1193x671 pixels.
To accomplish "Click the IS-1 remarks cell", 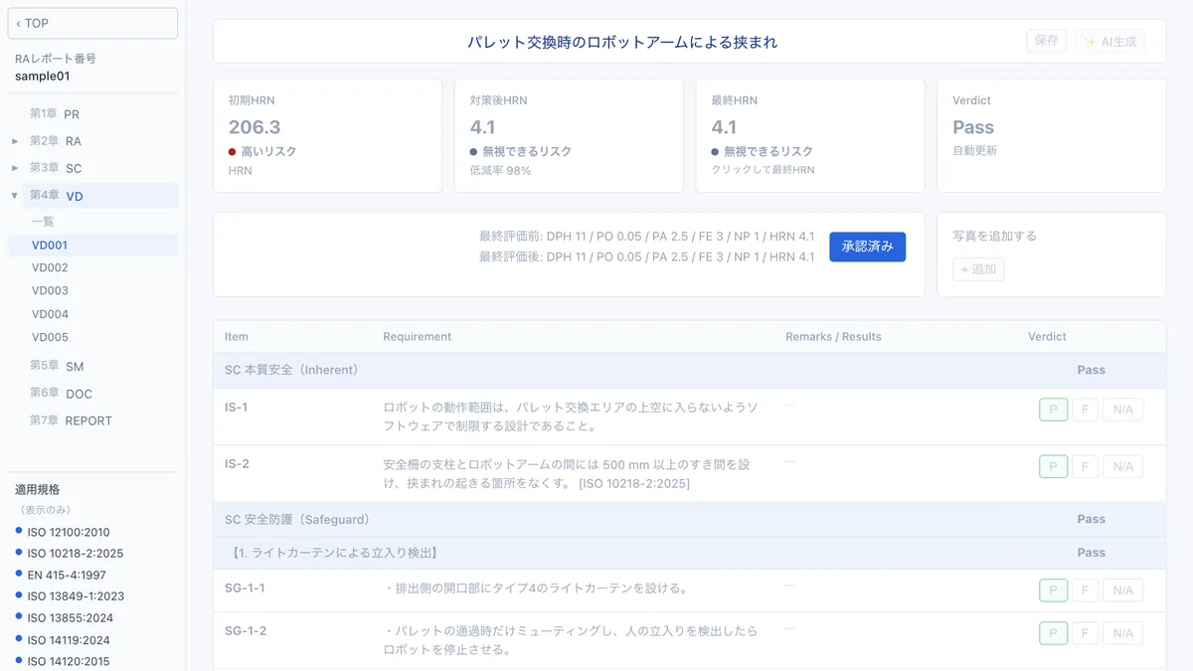I will (895, 417).
